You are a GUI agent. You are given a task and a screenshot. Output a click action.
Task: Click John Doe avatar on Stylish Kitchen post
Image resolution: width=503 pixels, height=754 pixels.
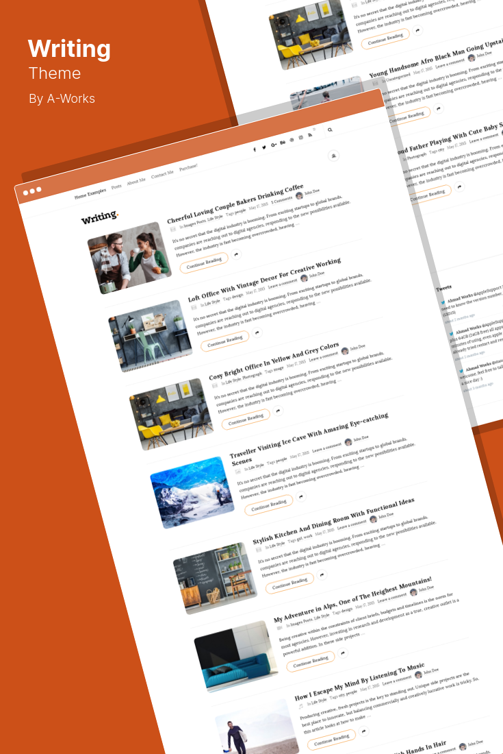(373, 520)
